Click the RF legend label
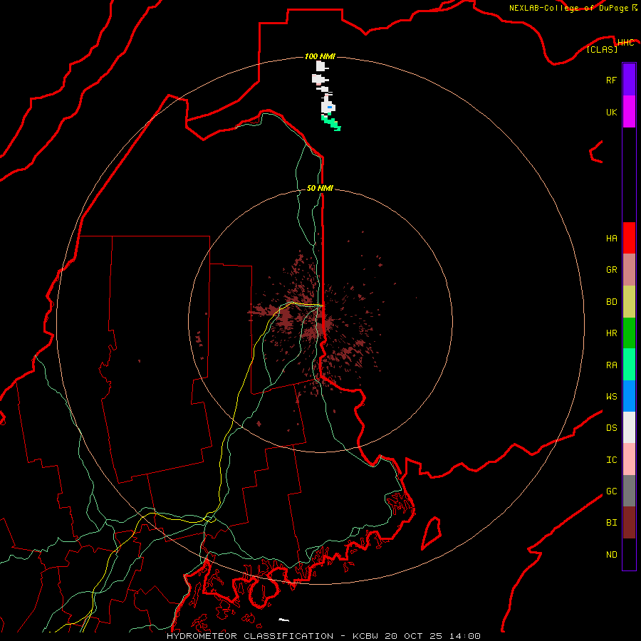 coord(611,80)
